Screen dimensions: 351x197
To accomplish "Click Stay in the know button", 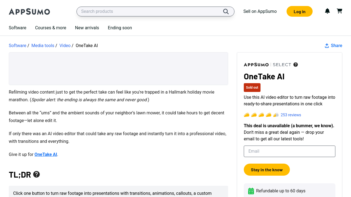I will (267, 170).
